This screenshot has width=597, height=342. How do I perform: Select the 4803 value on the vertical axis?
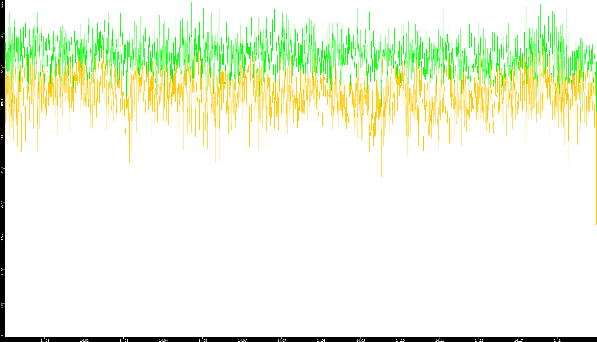tap(2, 103)
